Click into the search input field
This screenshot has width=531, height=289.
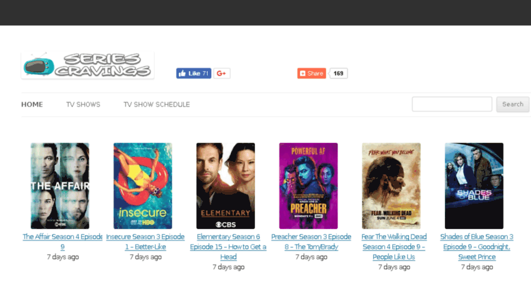pyautogui.click(x=452, y=105)
